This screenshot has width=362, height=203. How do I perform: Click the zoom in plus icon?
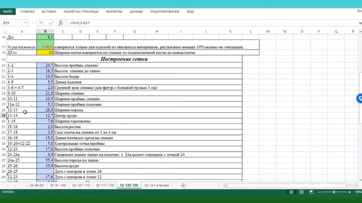[x=350, y=192]
